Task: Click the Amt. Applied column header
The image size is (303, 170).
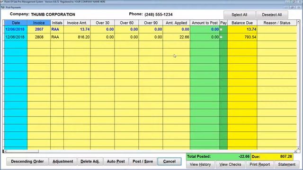Action: [177, 23]
